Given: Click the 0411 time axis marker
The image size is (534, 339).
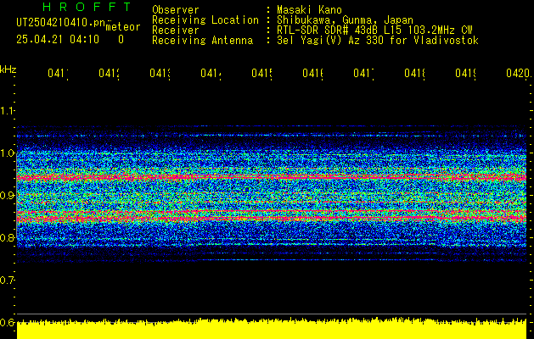Looking at the screenshot, I should pyautogui.click(x=58, y=73).
